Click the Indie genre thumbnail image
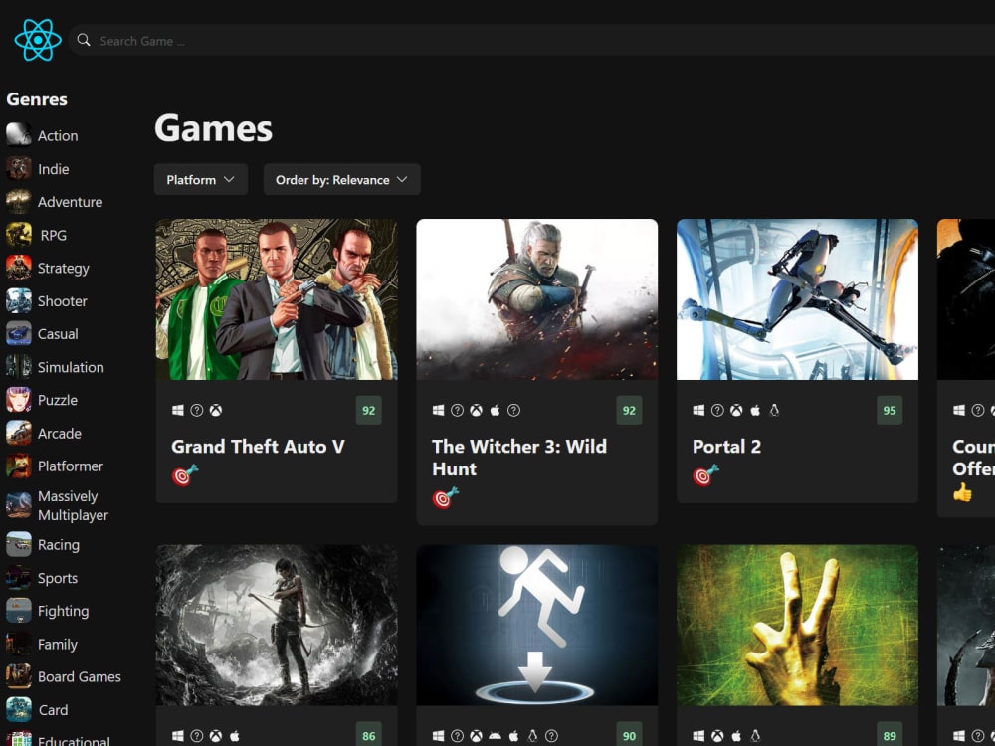This screenshot has height=746, width=995. tap(18, 168)
